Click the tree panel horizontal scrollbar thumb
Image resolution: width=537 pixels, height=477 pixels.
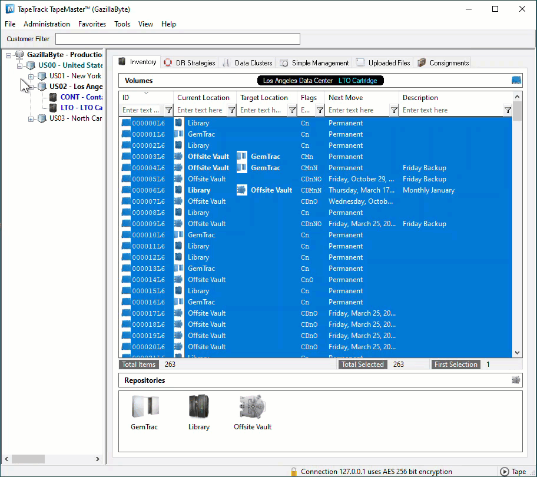pos(28,459)
